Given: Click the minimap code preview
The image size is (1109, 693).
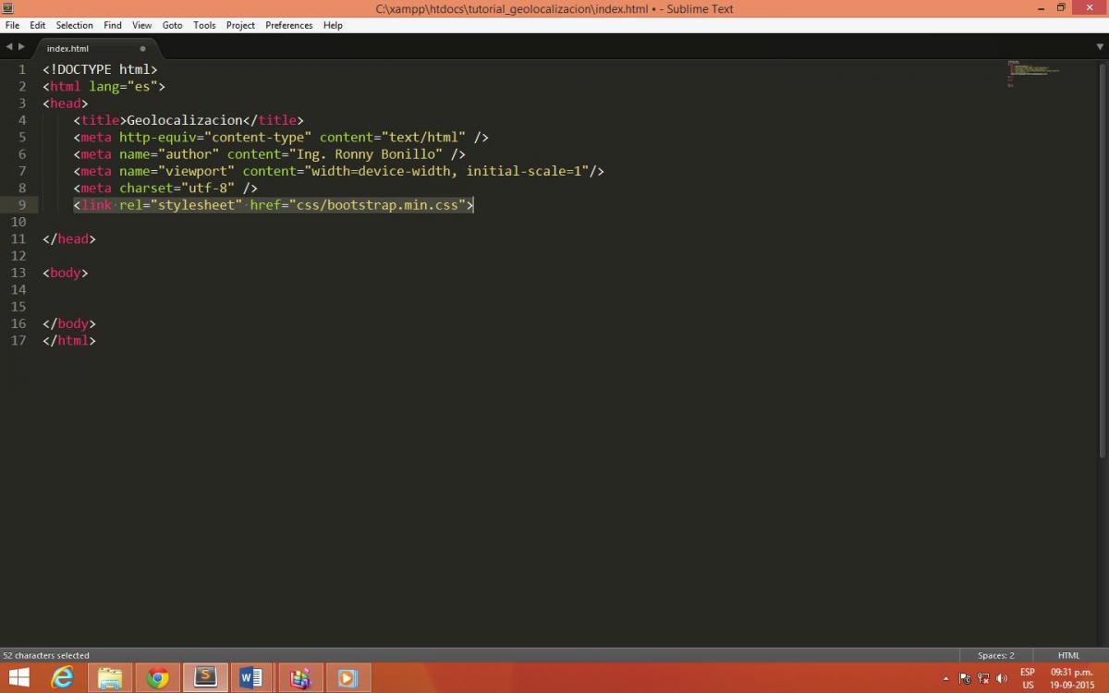Looking at the screenshot, I should [1032, 72].
